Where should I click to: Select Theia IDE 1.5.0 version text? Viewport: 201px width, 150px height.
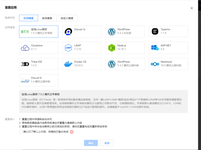click(34, 65)
